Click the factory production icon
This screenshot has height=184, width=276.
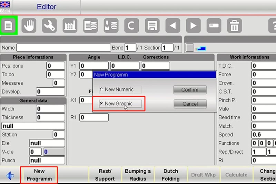[70, 26]
